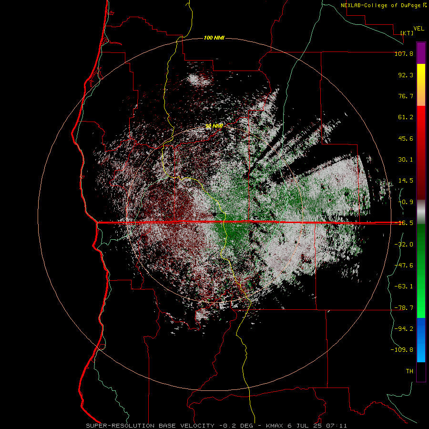Select the 61.2 velocity scale value
The width and height of the screenshot is (429, 429).
(x=406, y=117)
